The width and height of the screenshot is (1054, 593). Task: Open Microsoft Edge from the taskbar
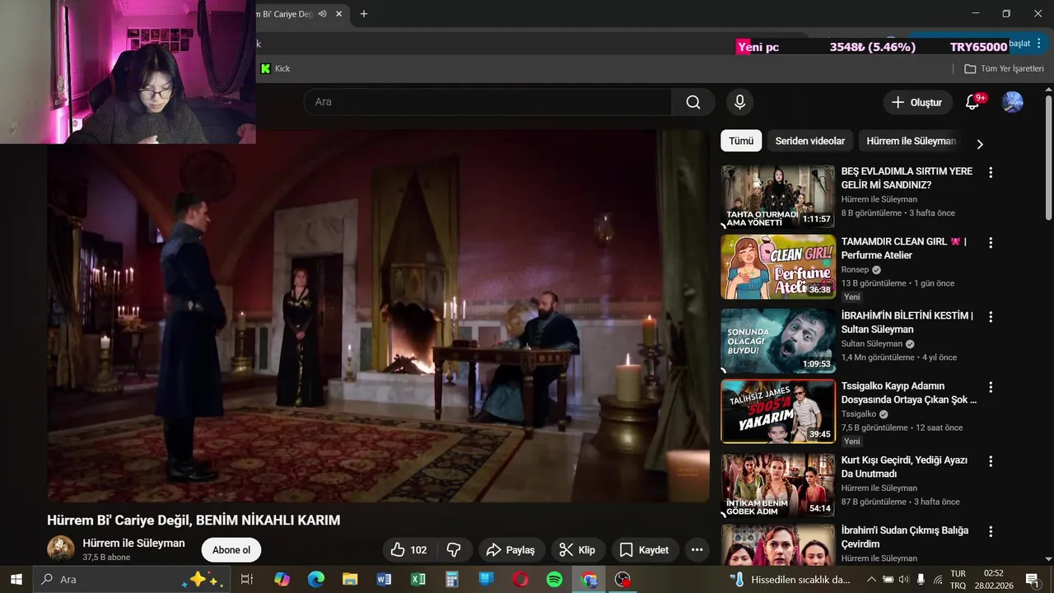(x=316, y=579)
